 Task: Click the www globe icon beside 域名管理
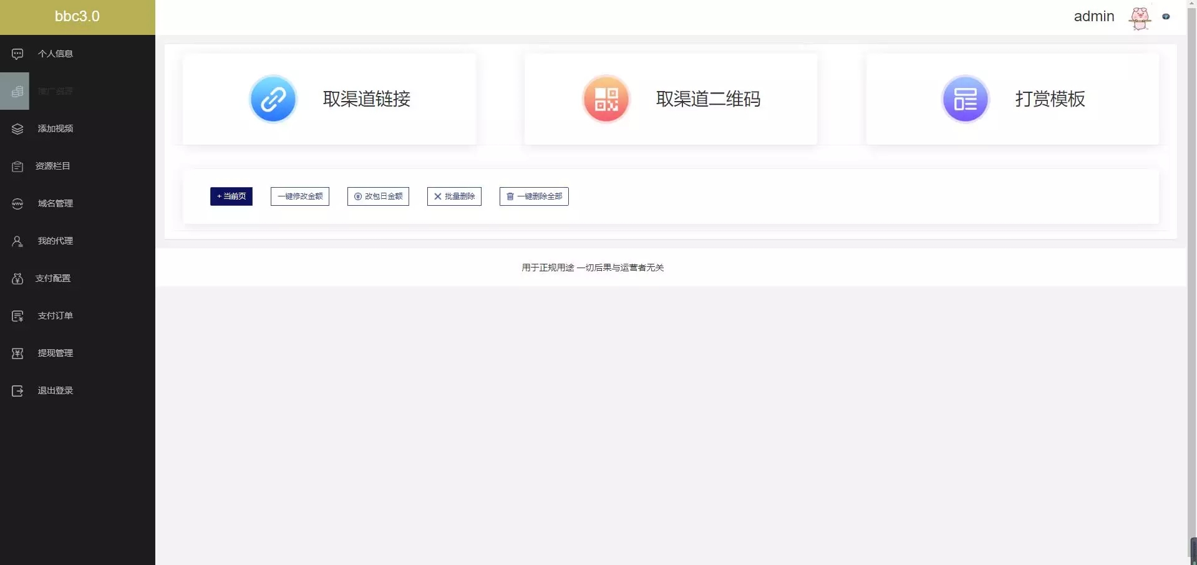click(17, 203)
